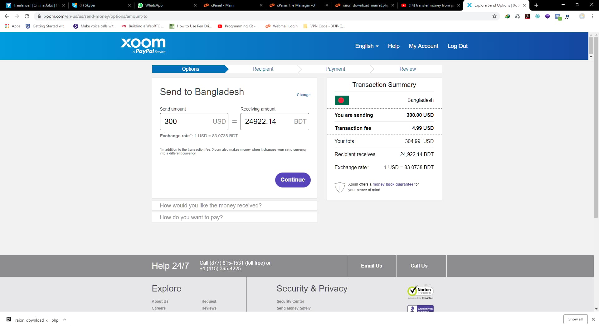Click the money-back guarantee shield icon
Image resolution: width=599 pixels, height=327 pixels.
(340, 187)
